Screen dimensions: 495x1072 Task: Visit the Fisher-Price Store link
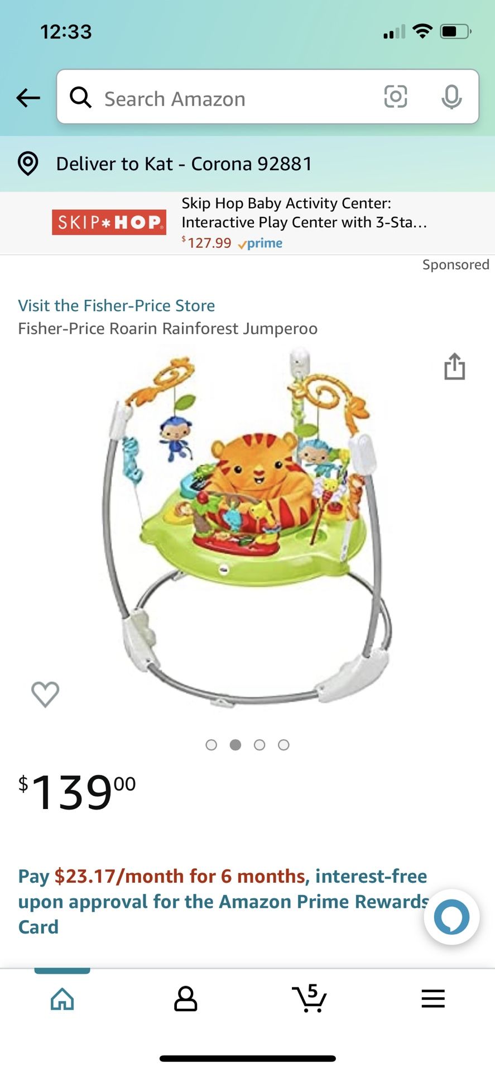117,305
